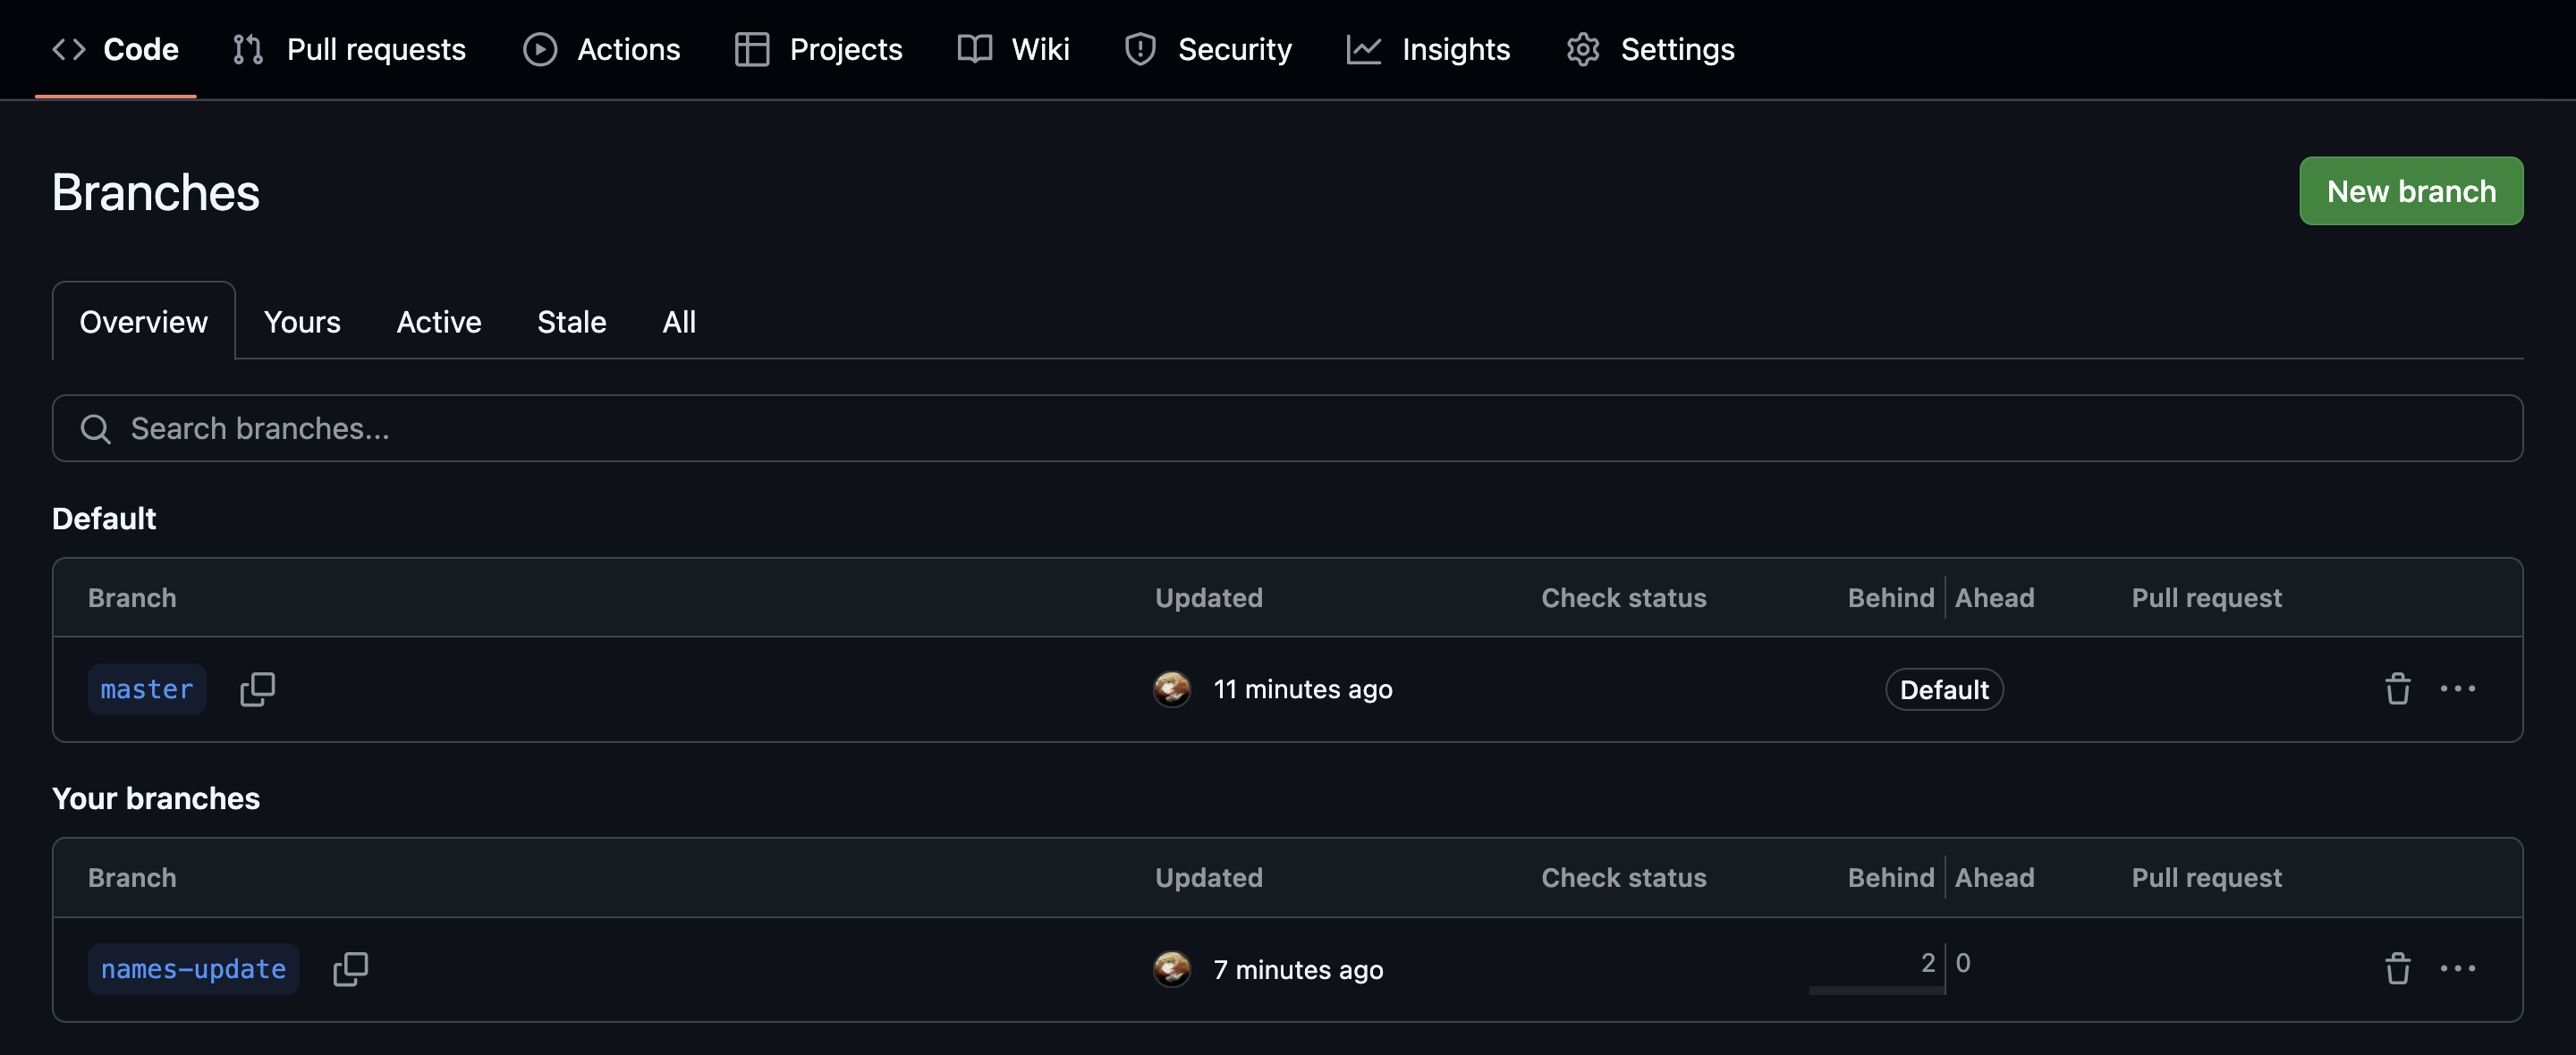Open more options for master branch
Viewport: 2576px width, 1055px height.
2457,688
